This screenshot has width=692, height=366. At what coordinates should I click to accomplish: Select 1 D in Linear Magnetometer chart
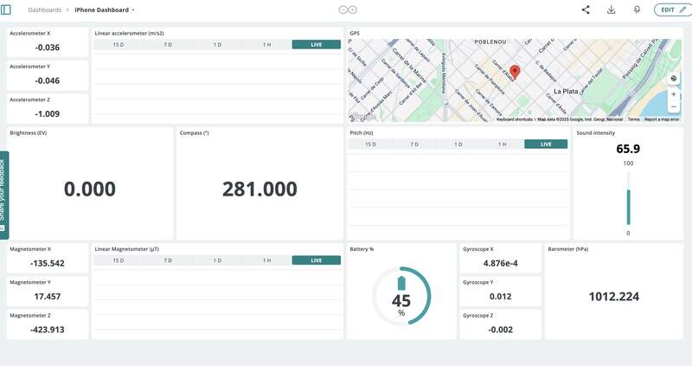(217, 260)
